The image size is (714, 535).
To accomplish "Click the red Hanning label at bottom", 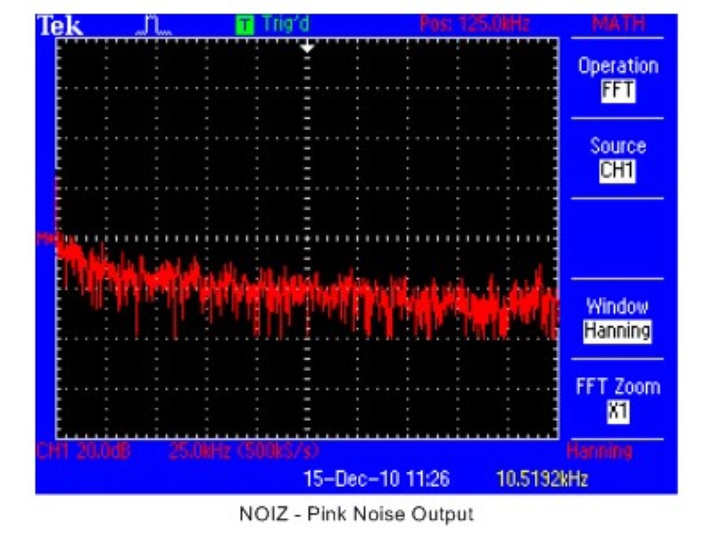I will pos(599,450).
